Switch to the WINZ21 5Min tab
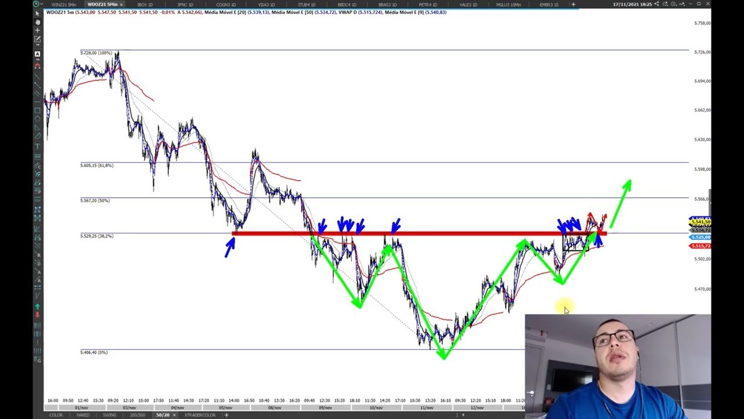The width and height of the screenshot is (744, 419). pyautogui.click(x=64, y=5)
